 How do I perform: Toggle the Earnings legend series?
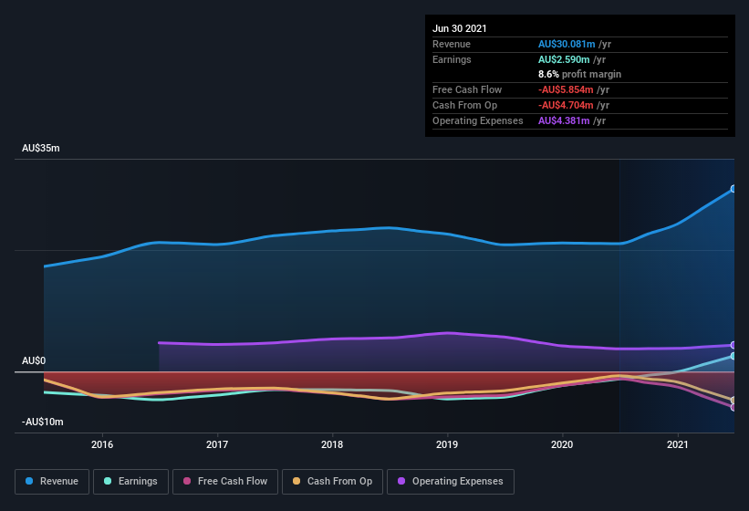click(x=130, y=482)
